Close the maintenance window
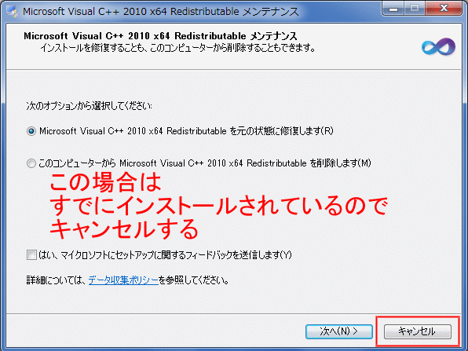The width and height of the screenshot is (468, 351). pos(444,9)
